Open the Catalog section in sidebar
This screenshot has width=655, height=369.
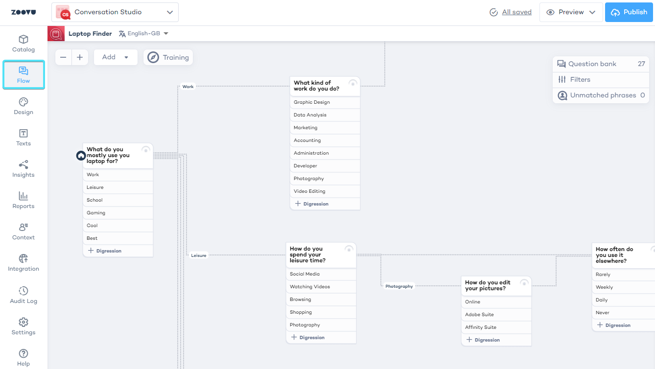click(23, 44)
